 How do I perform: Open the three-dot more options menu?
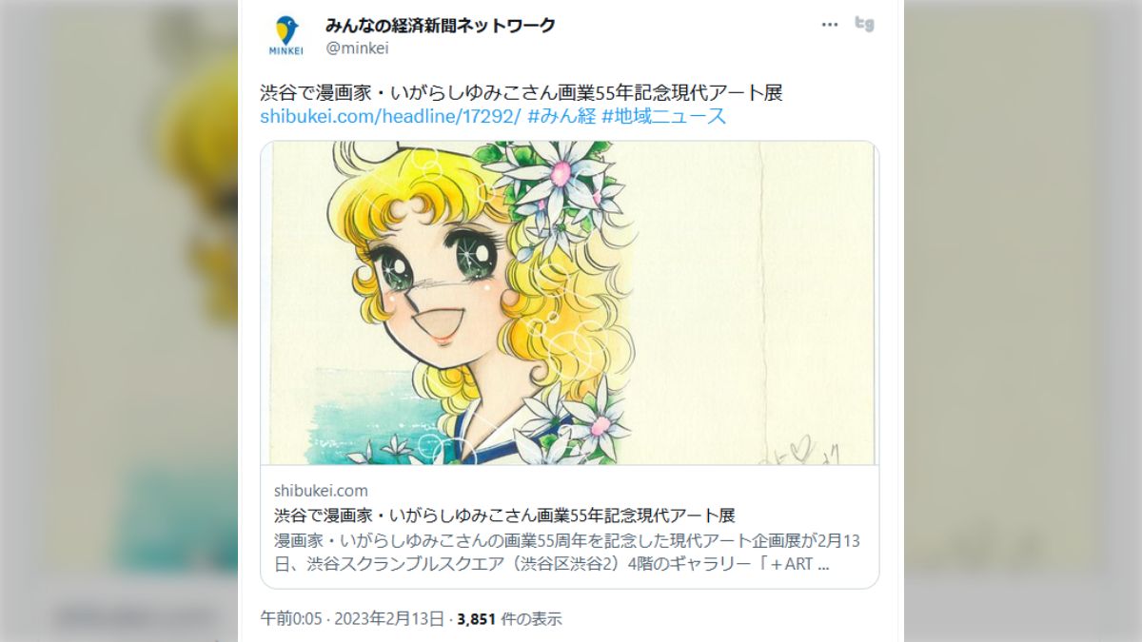point(830,25)
